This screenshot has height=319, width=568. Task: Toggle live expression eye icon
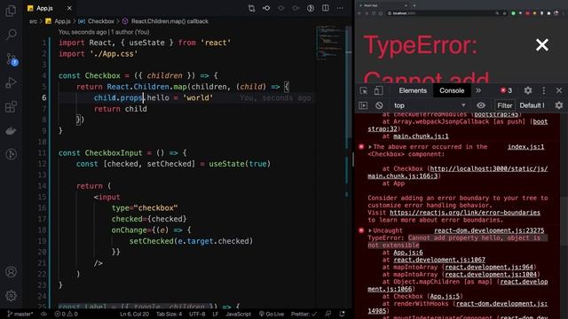click(x=481, y=105)
